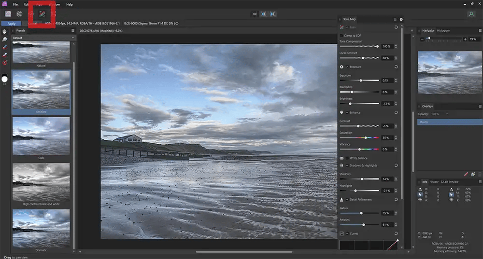Click the Navigator zoom out minus button
483x259 pixels.
(x=422, y=39)
